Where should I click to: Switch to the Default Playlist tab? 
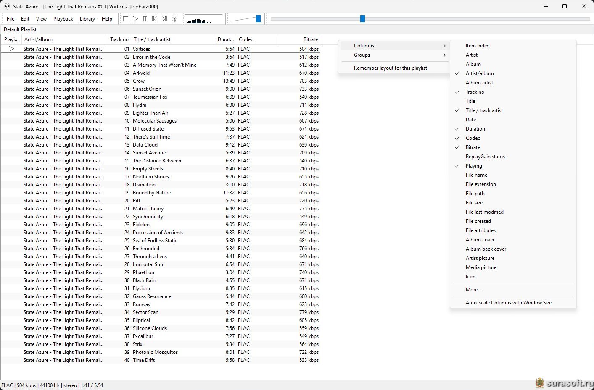20,29
